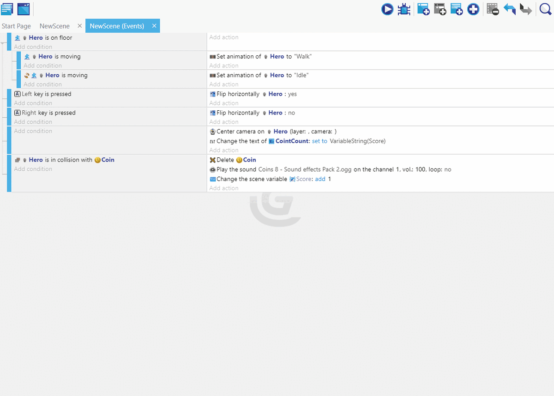
Task: Add condition to the Center camera event
Action: 33,131
